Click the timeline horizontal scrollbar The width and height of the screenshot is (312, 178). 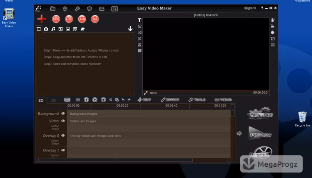pos(115,160)
